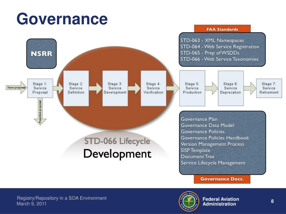Select Stage 5: Service Production box
The height and width of the screenshot is (214, 286).
pos(192,88)
